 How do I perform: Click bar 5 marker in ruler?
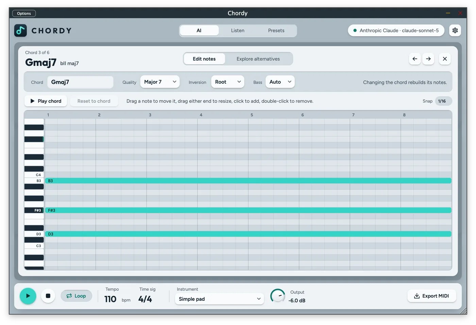click(x=252, y=115)
